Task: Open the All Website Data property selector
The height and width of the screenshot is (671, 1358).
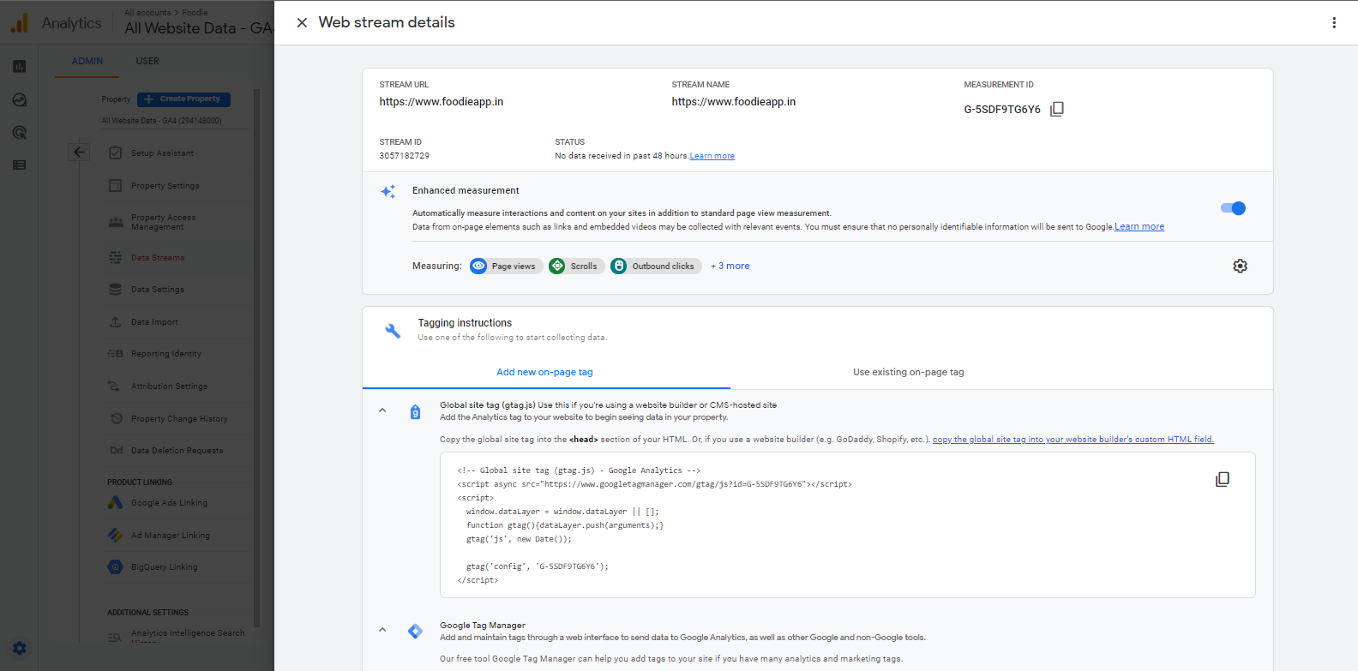Action: (198, 28)
